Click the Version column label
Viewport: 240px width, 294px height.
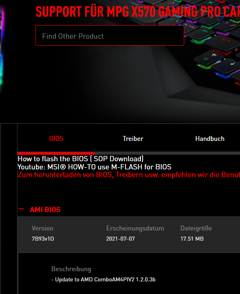tap(42, 228)
